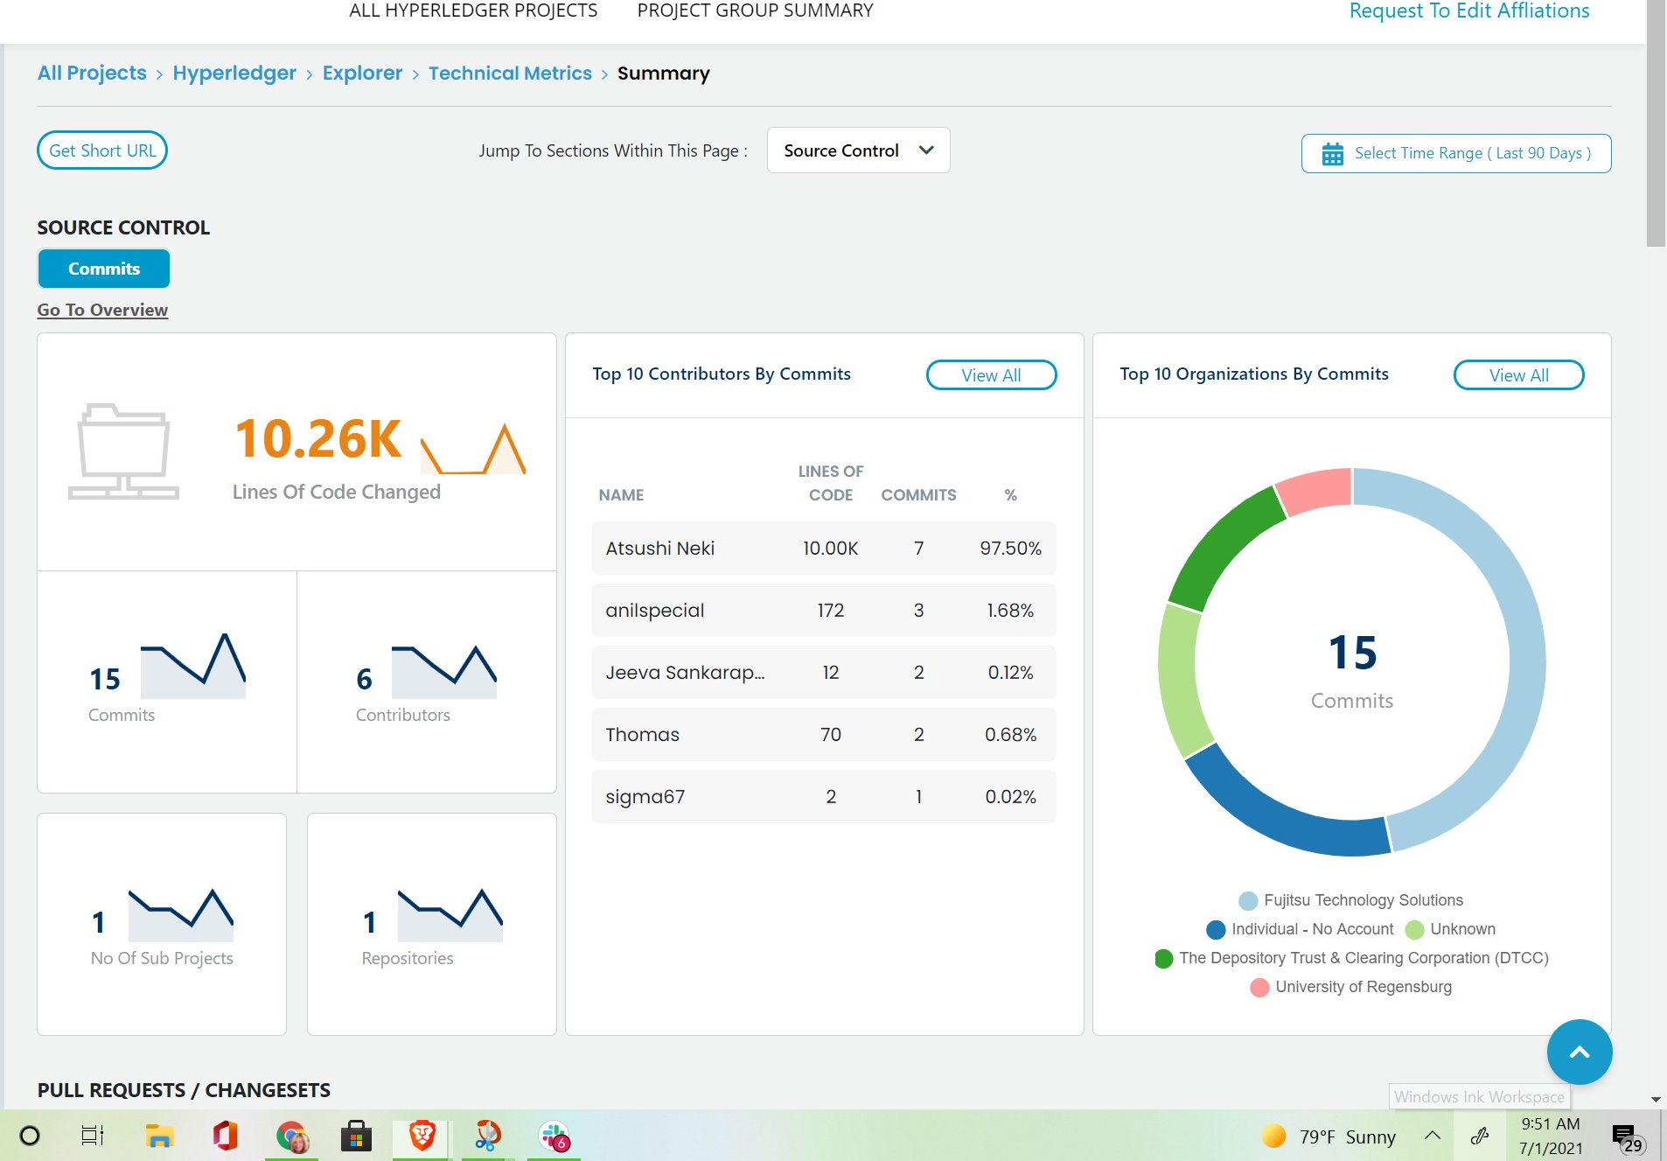Open the Source Control section dropdown
Viewport: 1667px width, 1161px height.
(858, 150)
